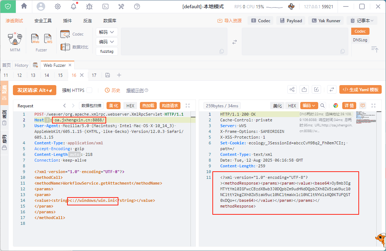Click the Yakit shield logo
Image resolution: width=386 pixels, height=251 pixels.
click(8, 6)
